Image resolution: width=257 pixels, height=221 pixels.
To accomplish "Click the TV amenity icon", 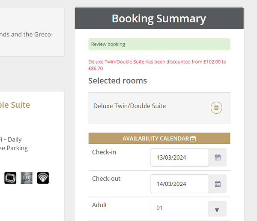I will (x=10, y=178).
